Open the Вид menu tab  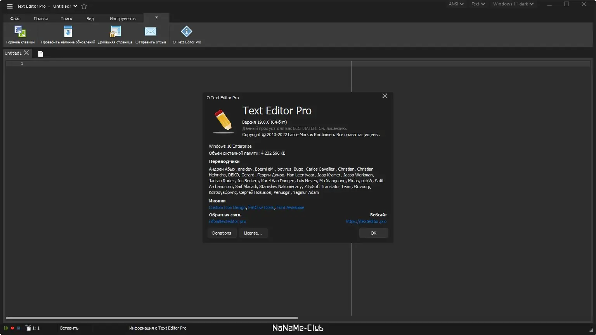pyautogui.click(x=90, y=18)
